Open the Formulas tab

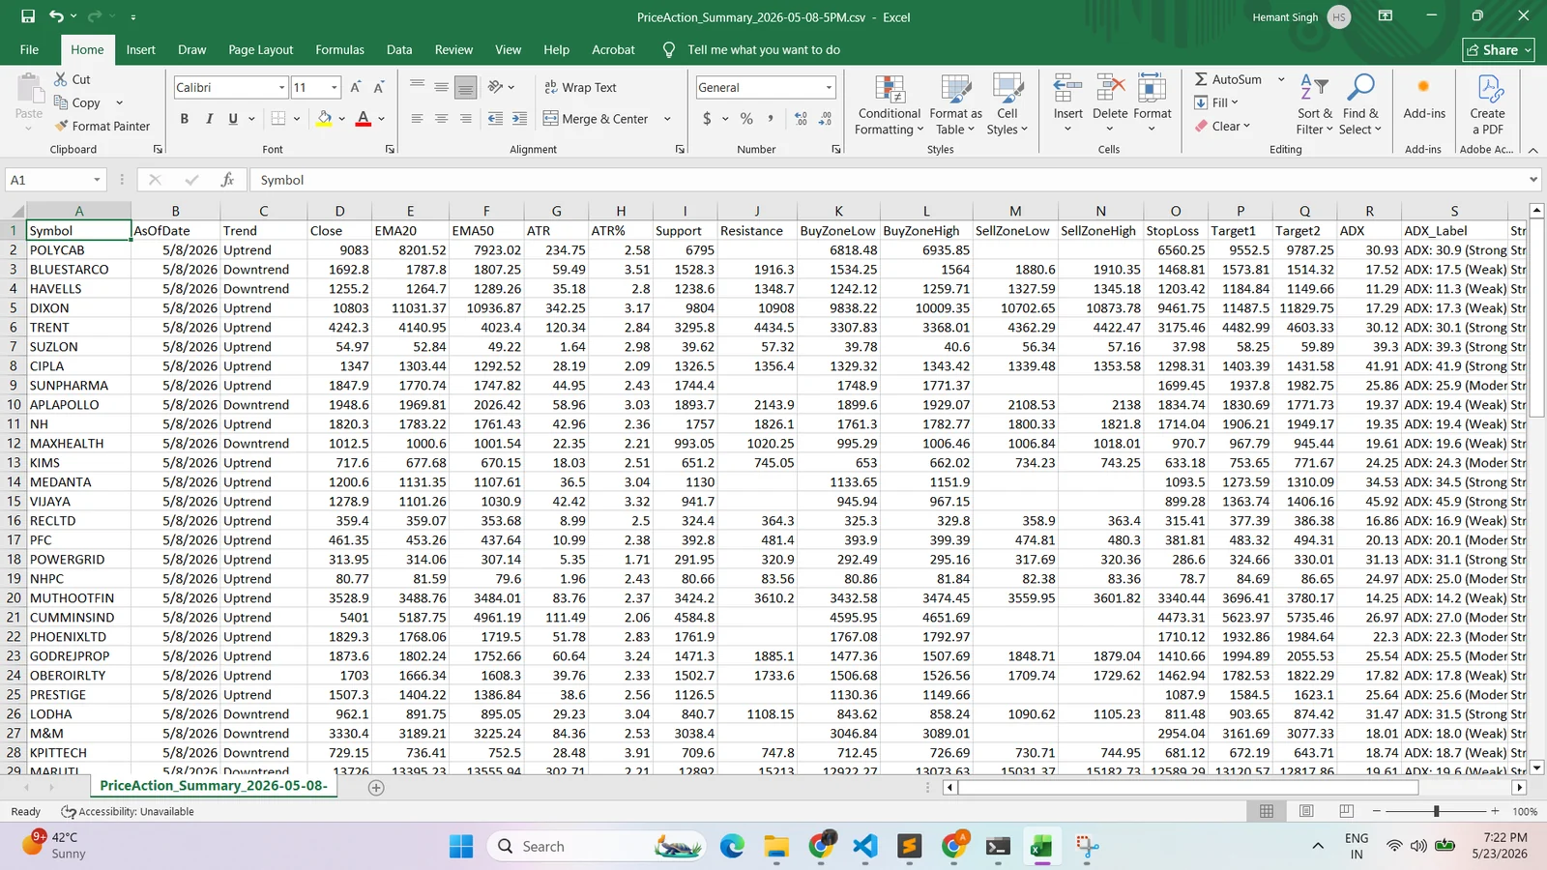pyautogui.click(x=339, y=49)
